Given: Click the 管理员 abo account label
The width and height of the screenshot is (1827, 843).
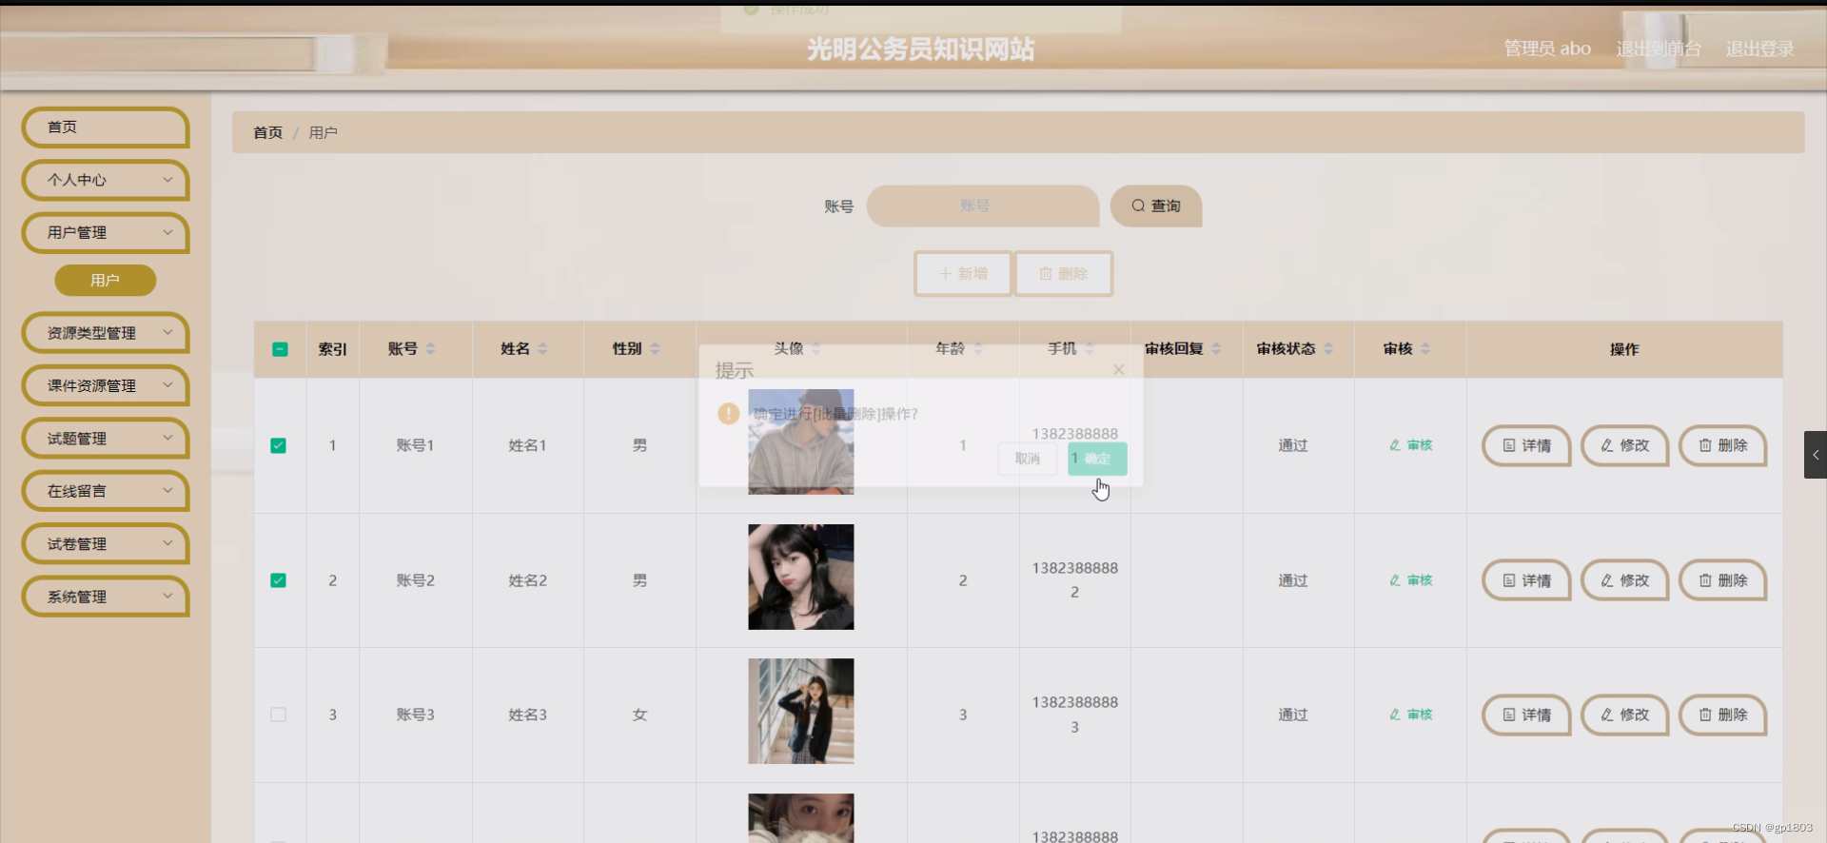Looking at the screenshot, I should click(1547, 49).
